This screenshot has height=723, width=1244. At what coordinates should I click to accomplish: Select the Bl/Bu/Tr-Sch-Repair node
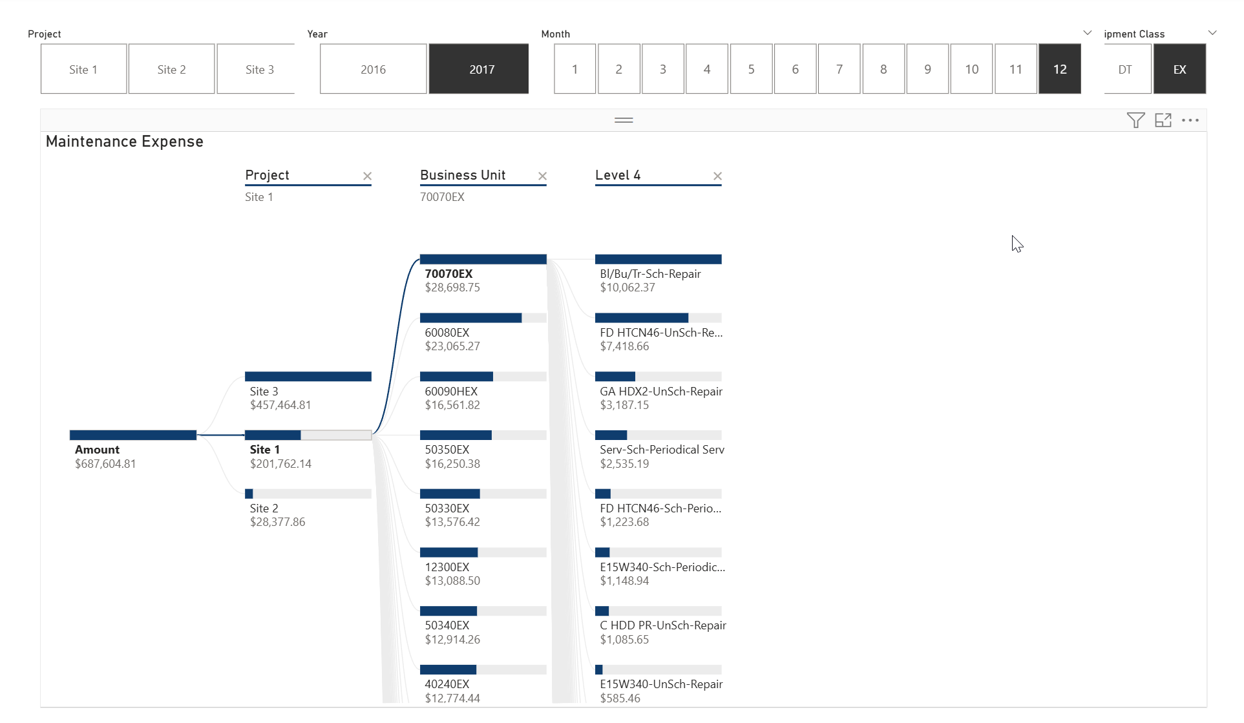pyautogui.click(x=657, y=260)
